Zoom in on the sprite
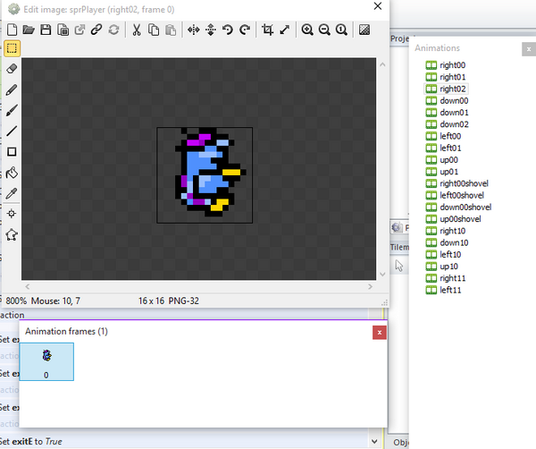Viewport: 536px width, 449px height. coord(307,30)
